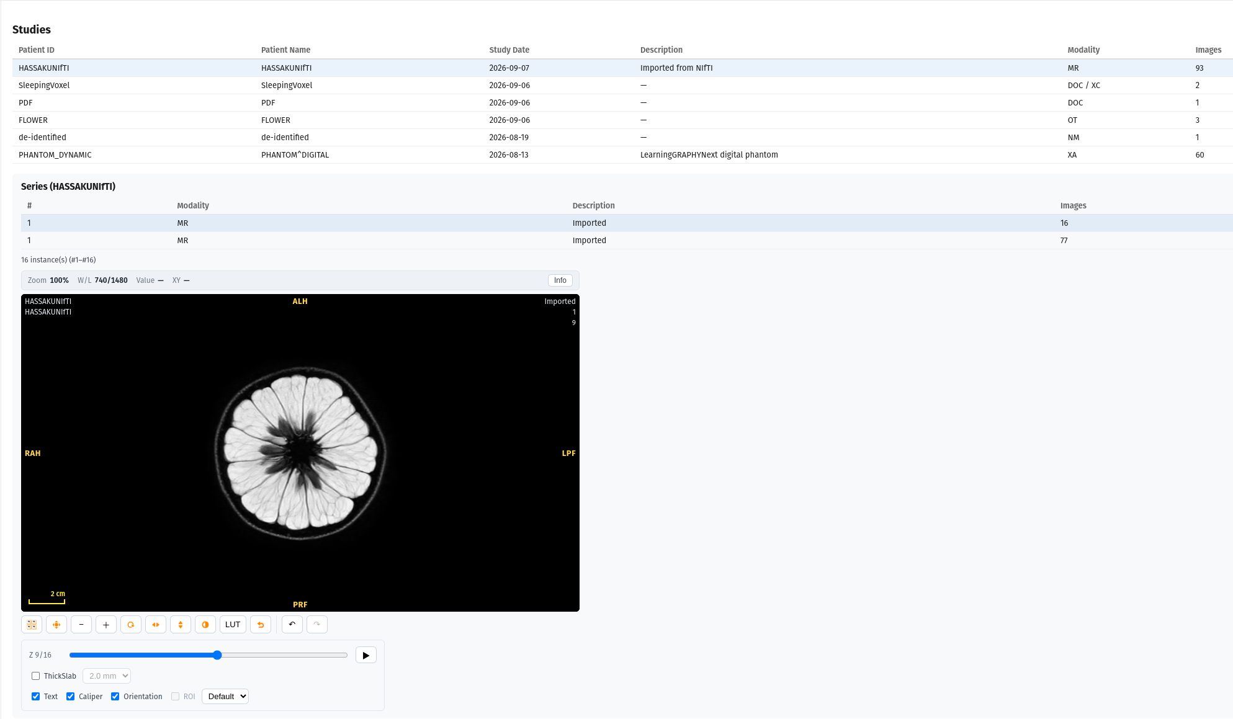Open the 2.0 mm slab thickness dropdown
1233x719 pixels.
tap(107, 676)
